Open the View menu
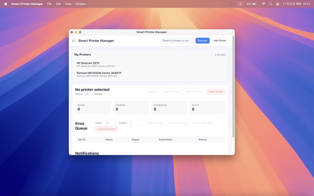This screenshot has width=314, height=196. pyautogui.click(x=68, y=4)
